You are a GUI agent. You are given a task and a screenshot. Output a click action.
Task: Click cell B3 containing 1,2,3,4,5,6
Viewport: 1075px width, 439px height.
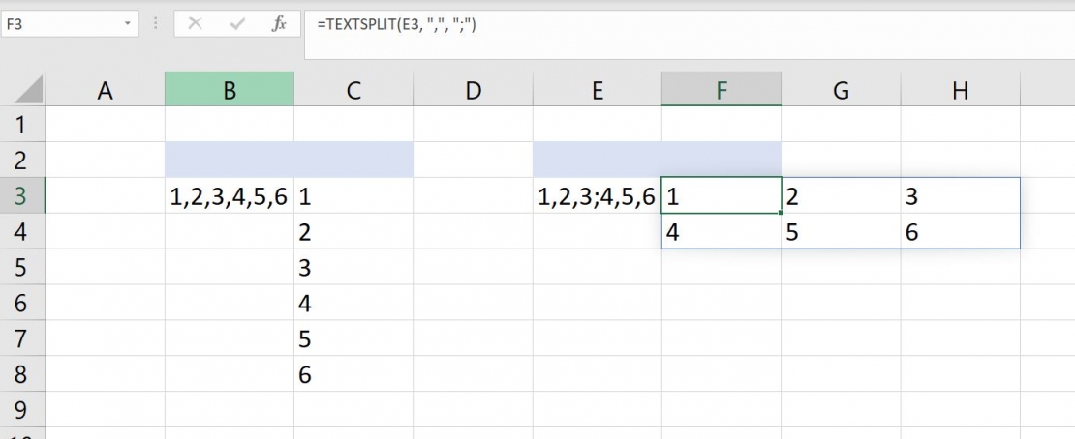click(230, 196)
